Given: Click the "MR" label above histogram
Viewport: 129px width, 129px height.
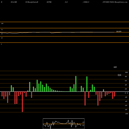Looking at the screenshot, I should click(115, 67).
